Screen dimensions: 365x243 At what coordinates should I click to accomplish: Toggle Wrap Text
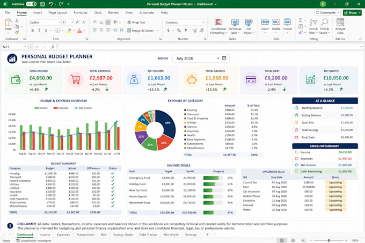136,23
